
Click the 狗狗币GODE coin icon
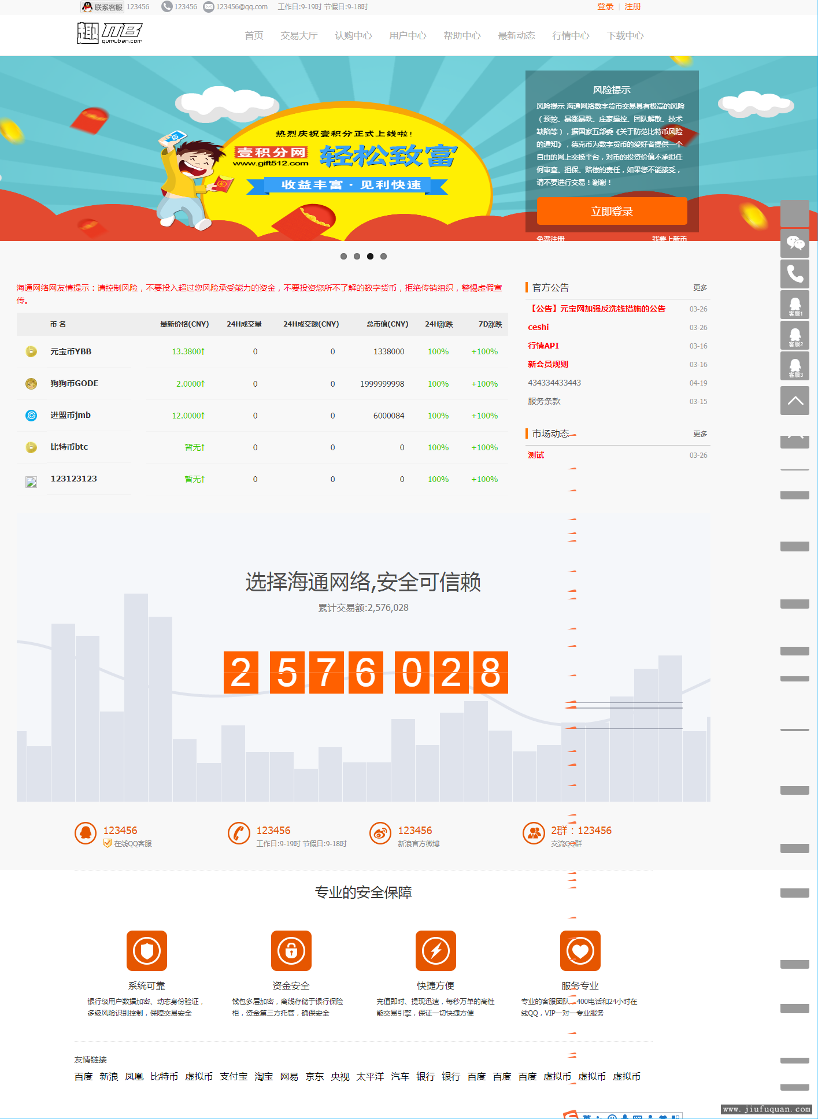pos(31,383)
